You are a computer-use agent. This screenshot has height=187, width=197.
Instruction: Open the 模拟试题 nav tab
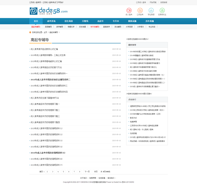click(132, 21)
